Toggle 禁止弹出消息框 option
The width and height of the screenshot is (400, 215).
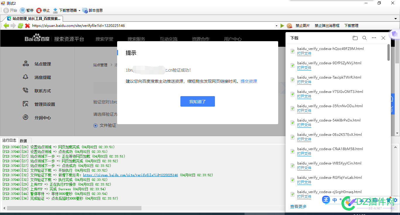coord(327,26)
